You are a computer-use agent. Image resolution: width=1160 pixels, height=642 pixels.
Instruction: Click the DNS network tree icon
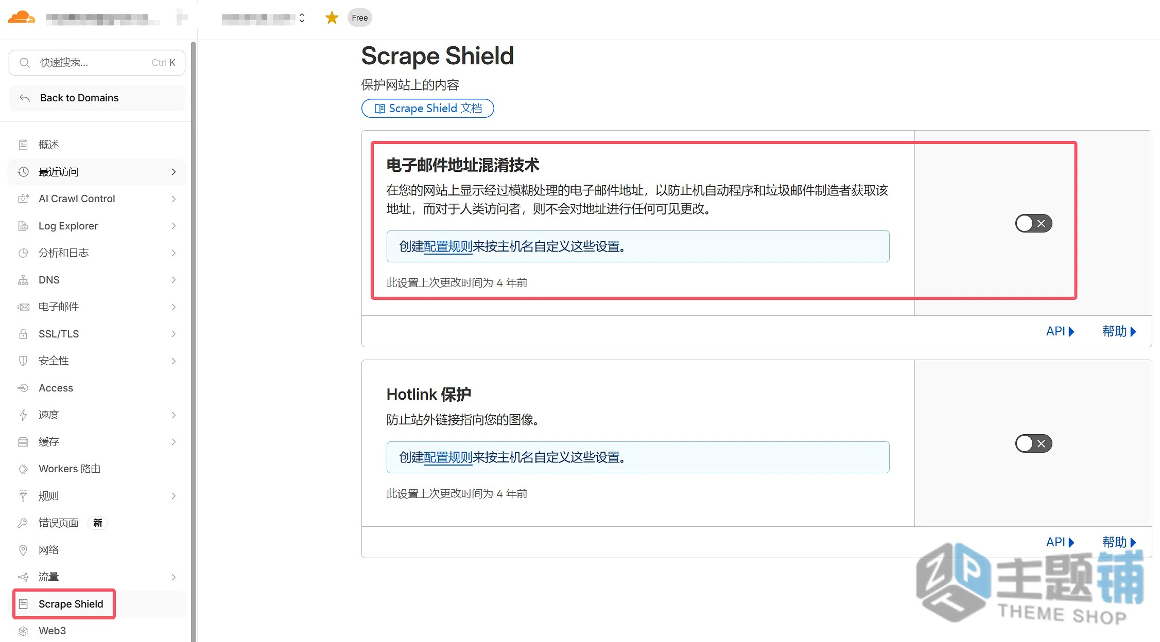click(x=23, y=280)
